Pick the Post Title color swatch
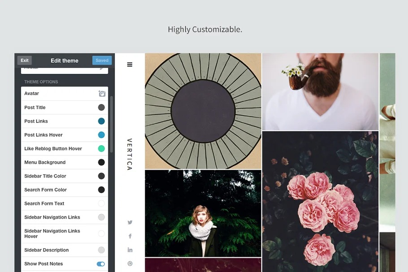 pyautogui.click(x=101, y=108)
